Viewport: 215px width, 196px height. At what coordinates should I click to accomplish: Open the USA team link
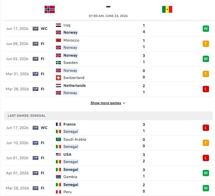67,154
